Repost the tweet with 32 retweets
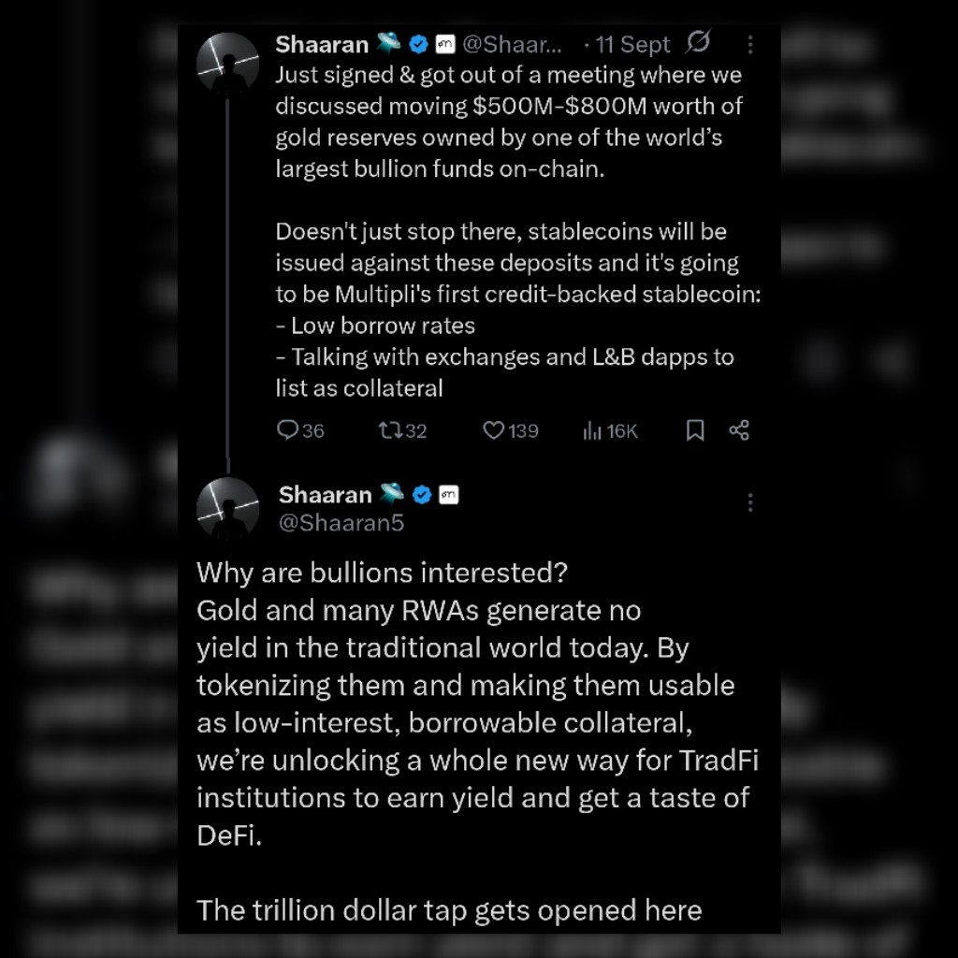Viewport: 958px width, 958px height. 402,430
